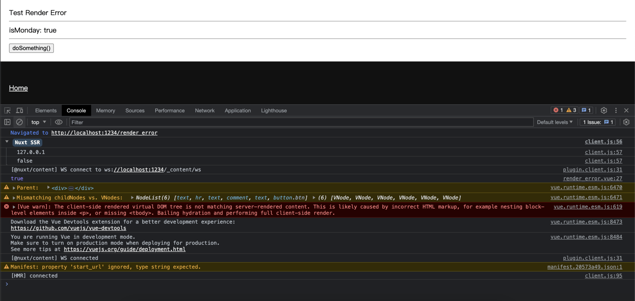Clear console with the clear icon
This screenshot has height=301, width=635.
pos(19,122)
